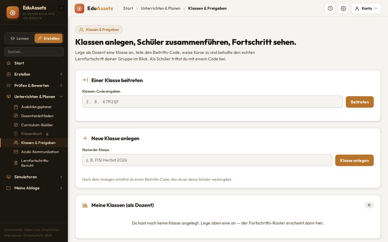Click the Unterrichten & Planen breadcrumb
Image resolution: width=388 pixels, height=242 pixels.
click(160, 8)
